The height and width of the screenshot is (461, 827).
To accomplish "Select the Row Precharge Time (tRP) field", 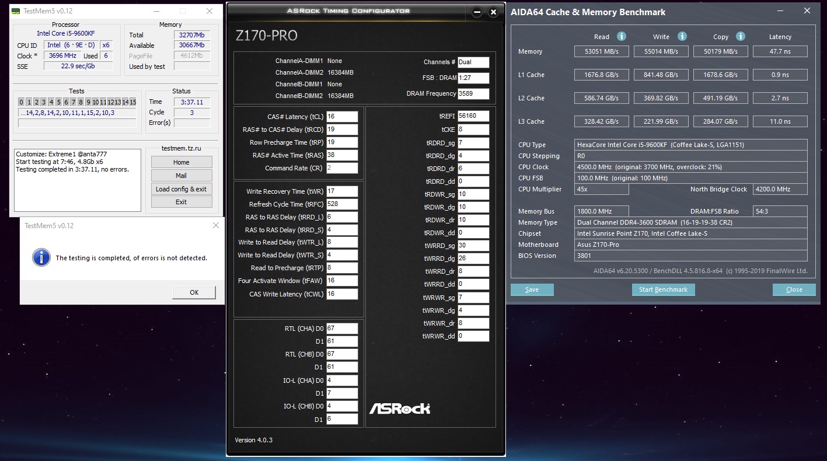I will point(342,142).
